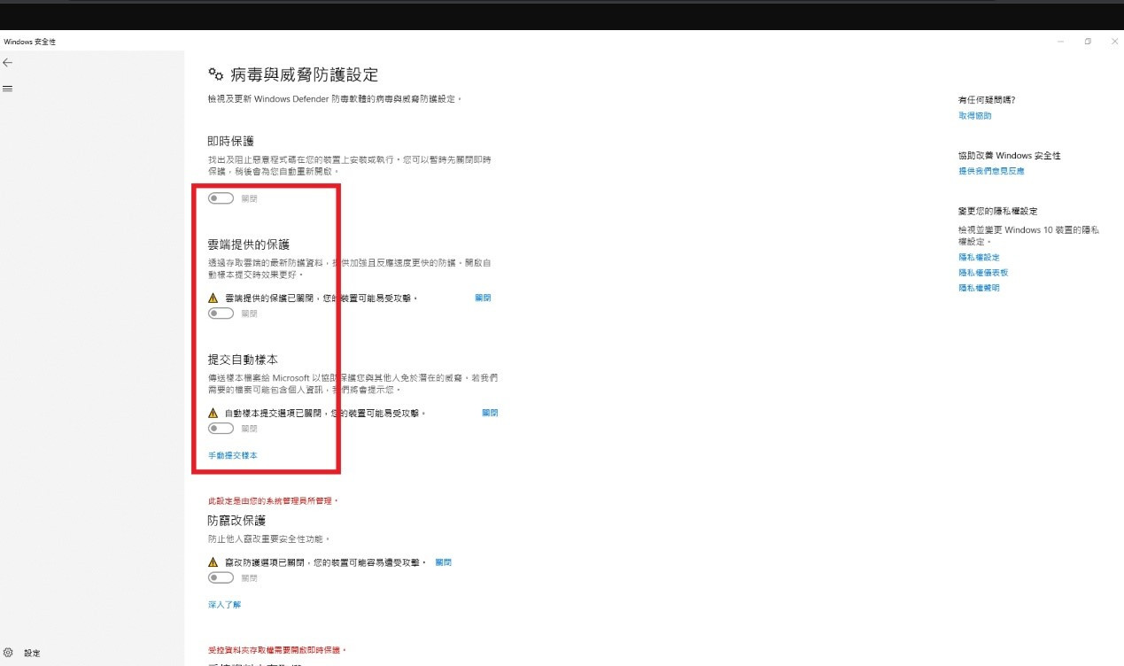Image resolution: width=1124 pixels, height=666 pixels.
Task: Turn on the 雲端提供的保護 switch
Action: pos(221,314)
